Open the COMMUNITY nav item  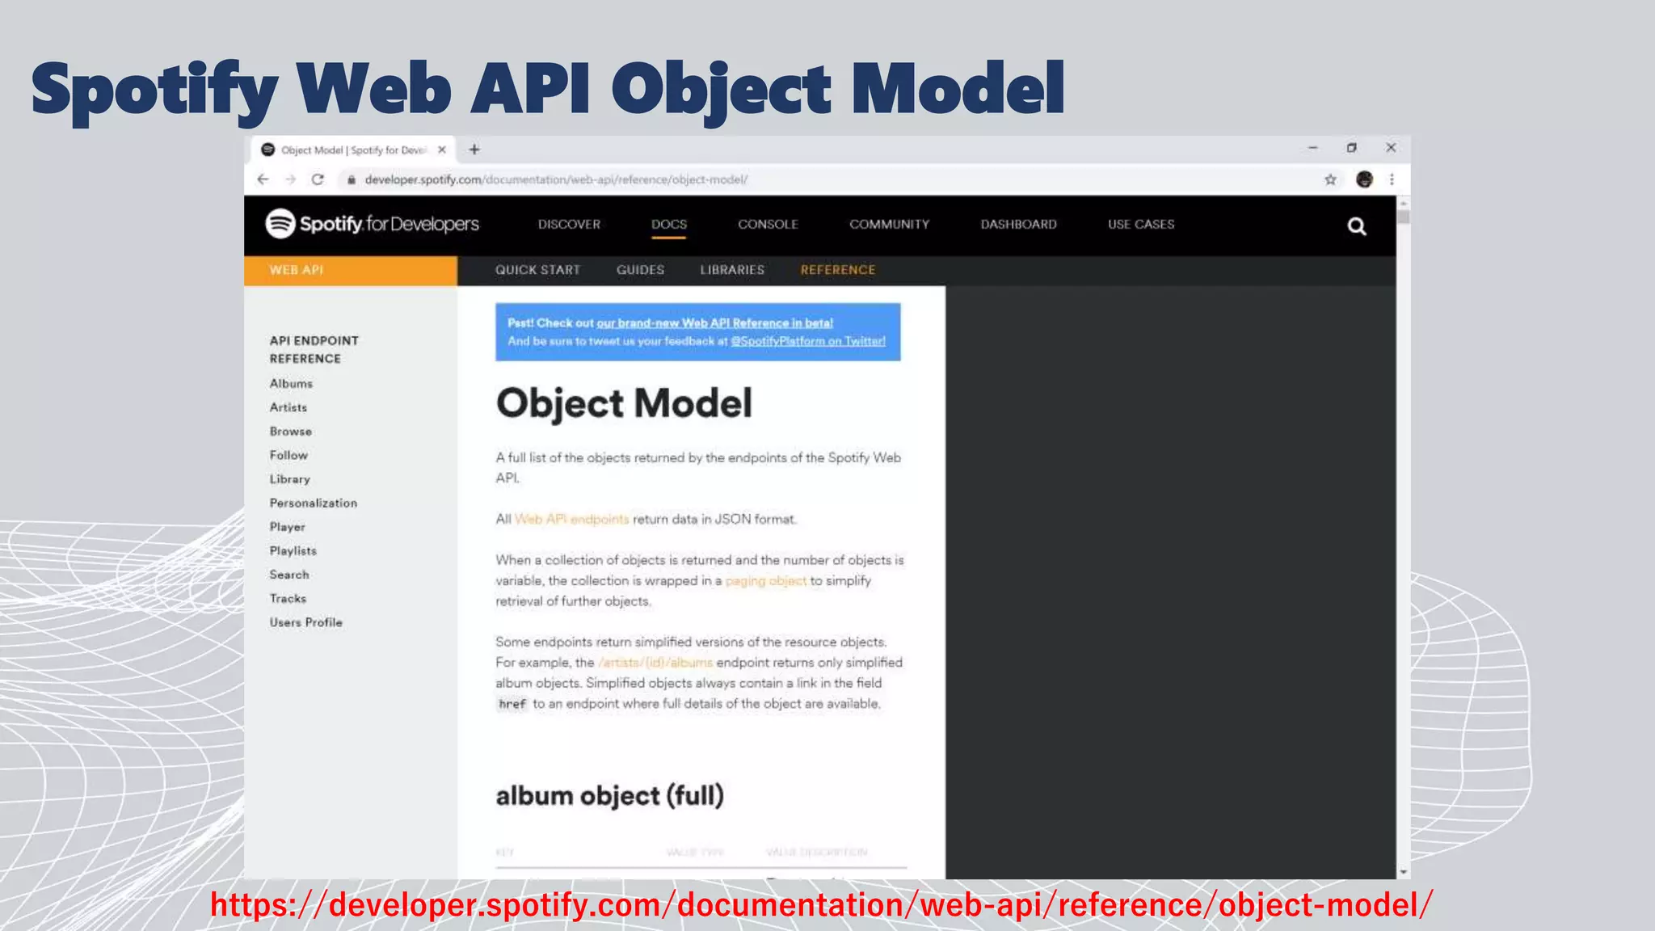889,224
